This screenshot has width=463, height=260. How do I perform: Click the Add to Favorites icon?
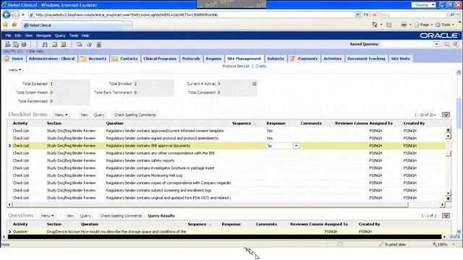click(14, 25)
